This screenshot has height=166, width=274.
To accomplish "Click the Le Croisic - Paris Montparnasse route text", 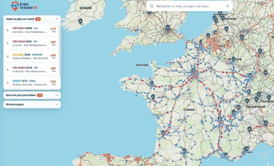I will tap(30, 45).
